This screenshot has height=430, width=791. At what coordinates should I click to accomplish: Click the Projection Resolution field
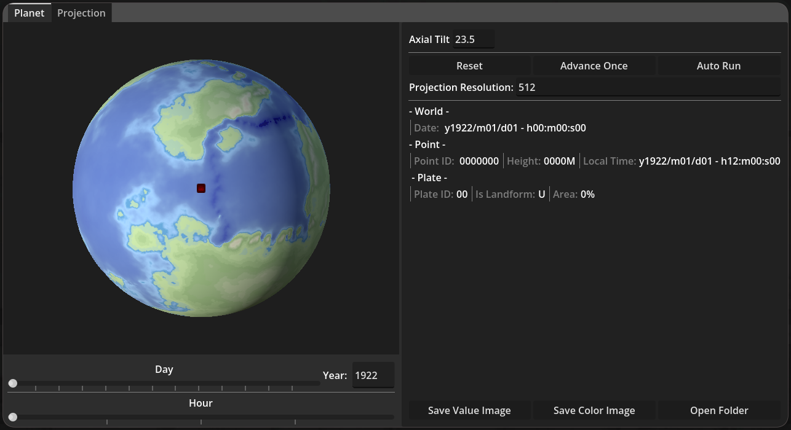coord(648,87)
